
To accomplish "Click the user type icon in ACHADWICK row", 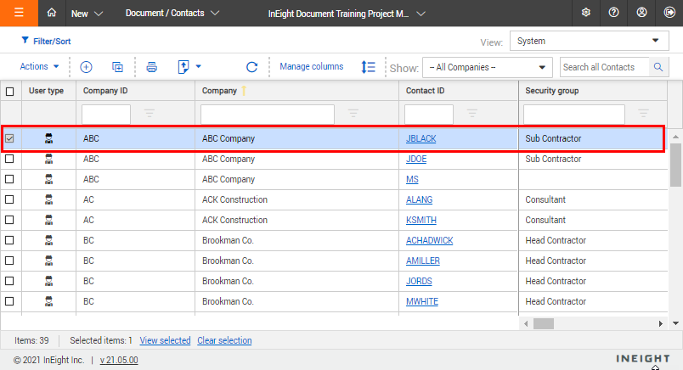I will pyautogui.click(x=48, y=240).
